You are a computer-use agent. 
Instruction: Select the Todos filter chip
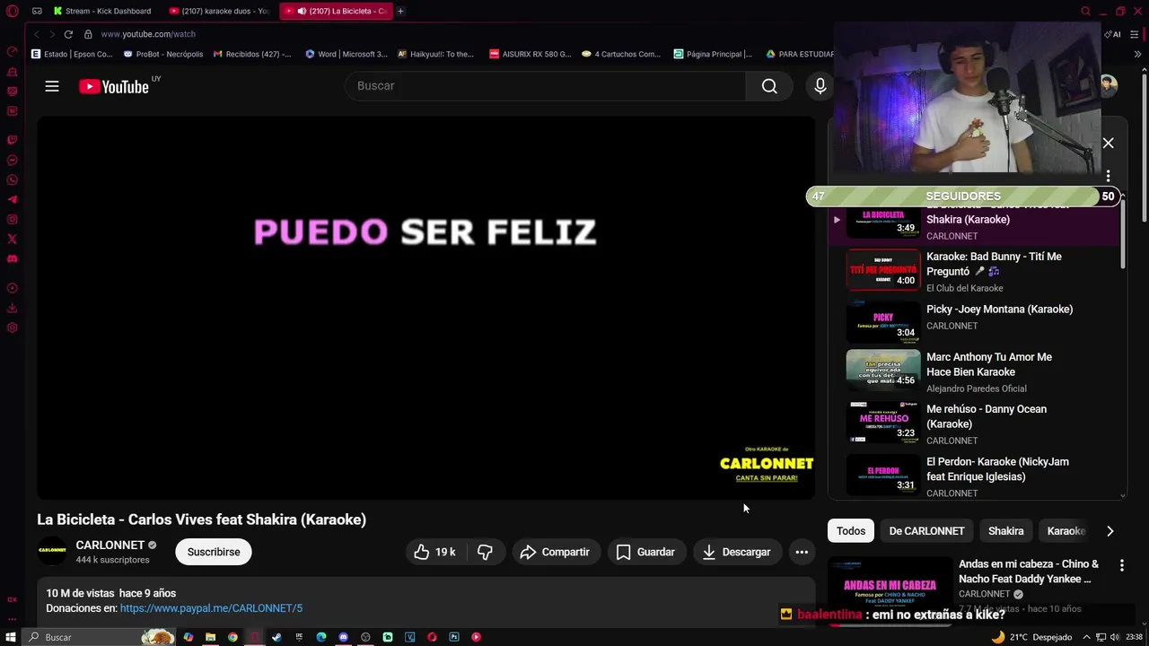[851, 531]
